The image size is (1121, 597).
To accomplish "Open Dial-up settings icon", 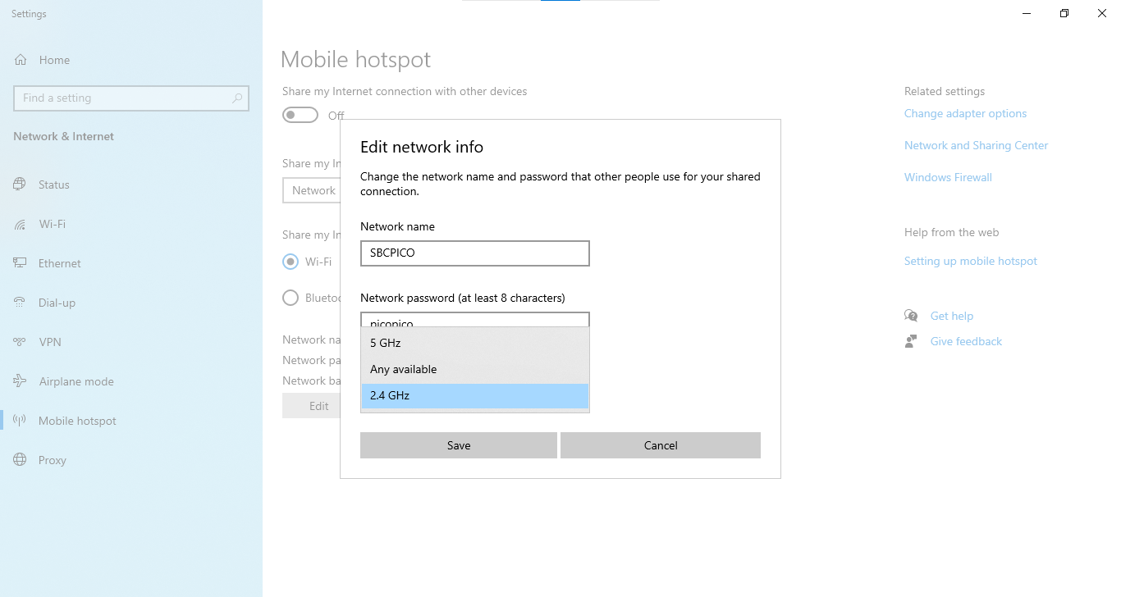I will coord(19,303).
